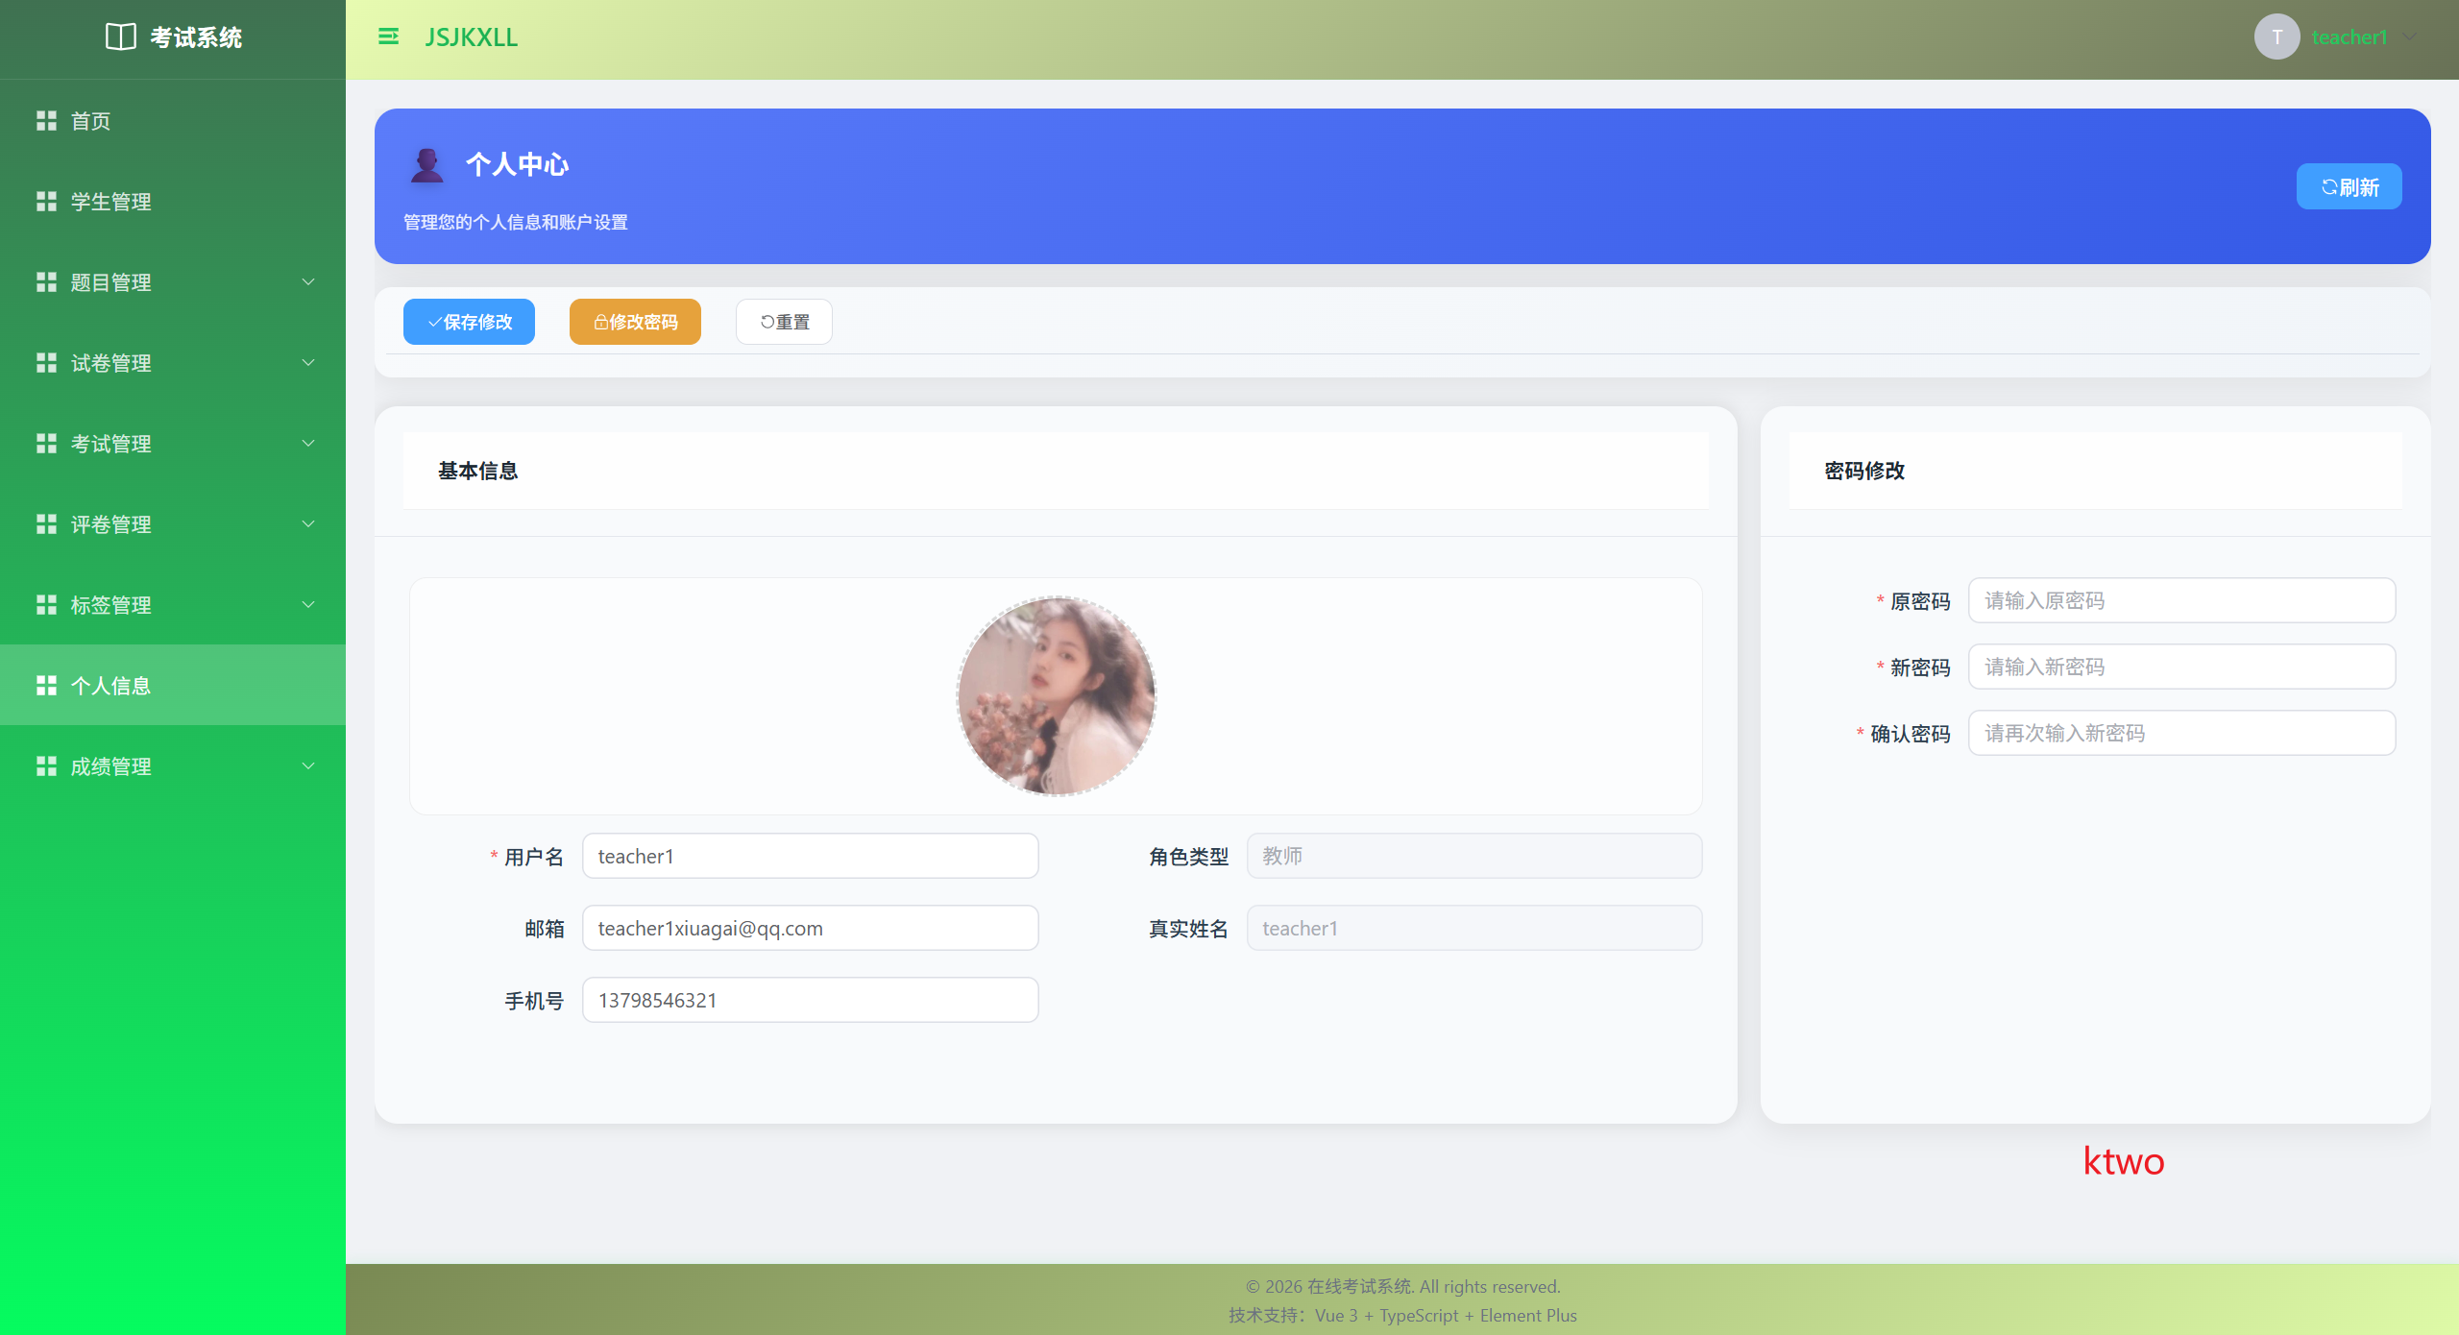This screenshot has height=1335, width=2459.
Task: Open the teacher1 account dropdown arrow
Action: point(2410,36)
